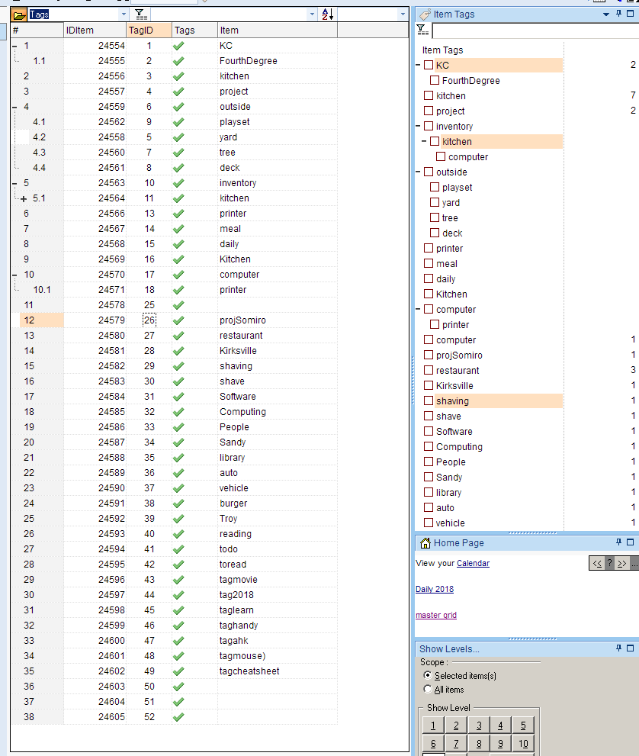This screenshot has width=639, height=756.
Task: Click the Item column header
Action: click(278, 31)
